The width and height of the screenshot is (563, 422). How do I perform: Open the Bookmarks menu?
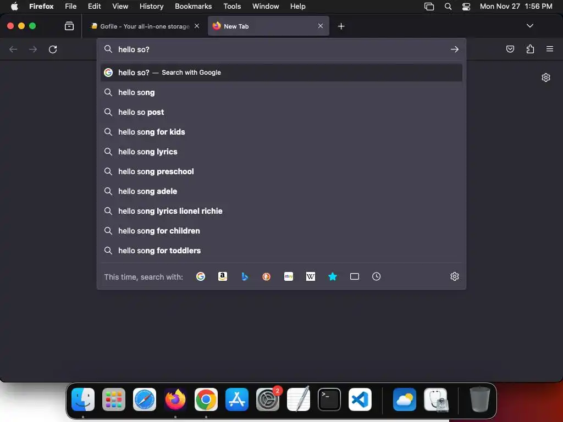point(193,6)
